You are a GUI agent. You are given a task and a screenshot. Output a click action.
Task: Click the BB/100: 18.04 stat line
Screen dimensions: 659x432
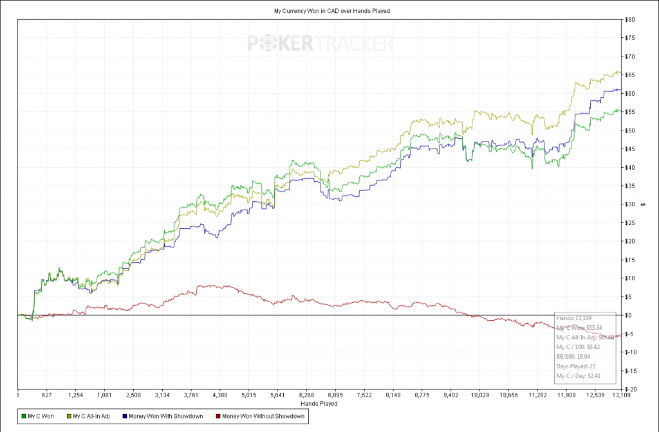tap(573, 356)
